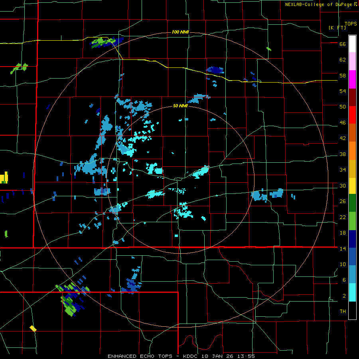Click the "NEXLAB-College of DuPage" text
Viewport: 359px width, 359px height.
click(x=318, y=4)
